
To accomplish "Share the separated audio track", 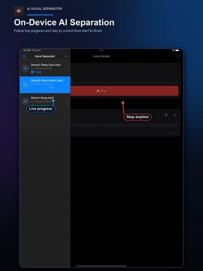I will pos(175,115).
